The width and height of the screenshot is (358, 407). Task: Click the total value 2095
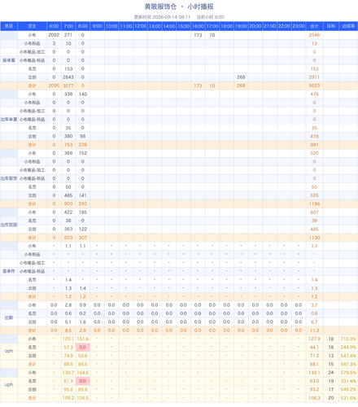(54, 85)
